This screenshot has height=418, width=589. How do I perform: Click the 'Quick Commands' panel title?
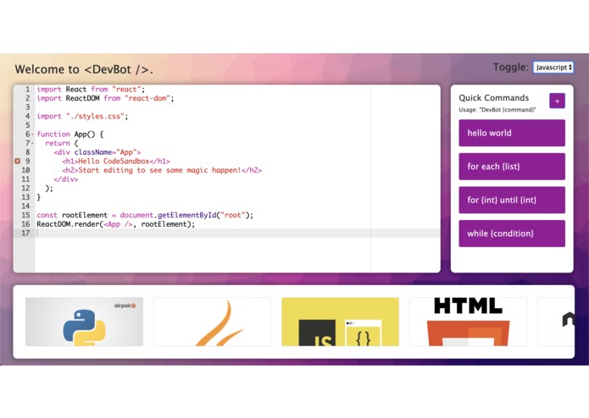tap(493, 98)
